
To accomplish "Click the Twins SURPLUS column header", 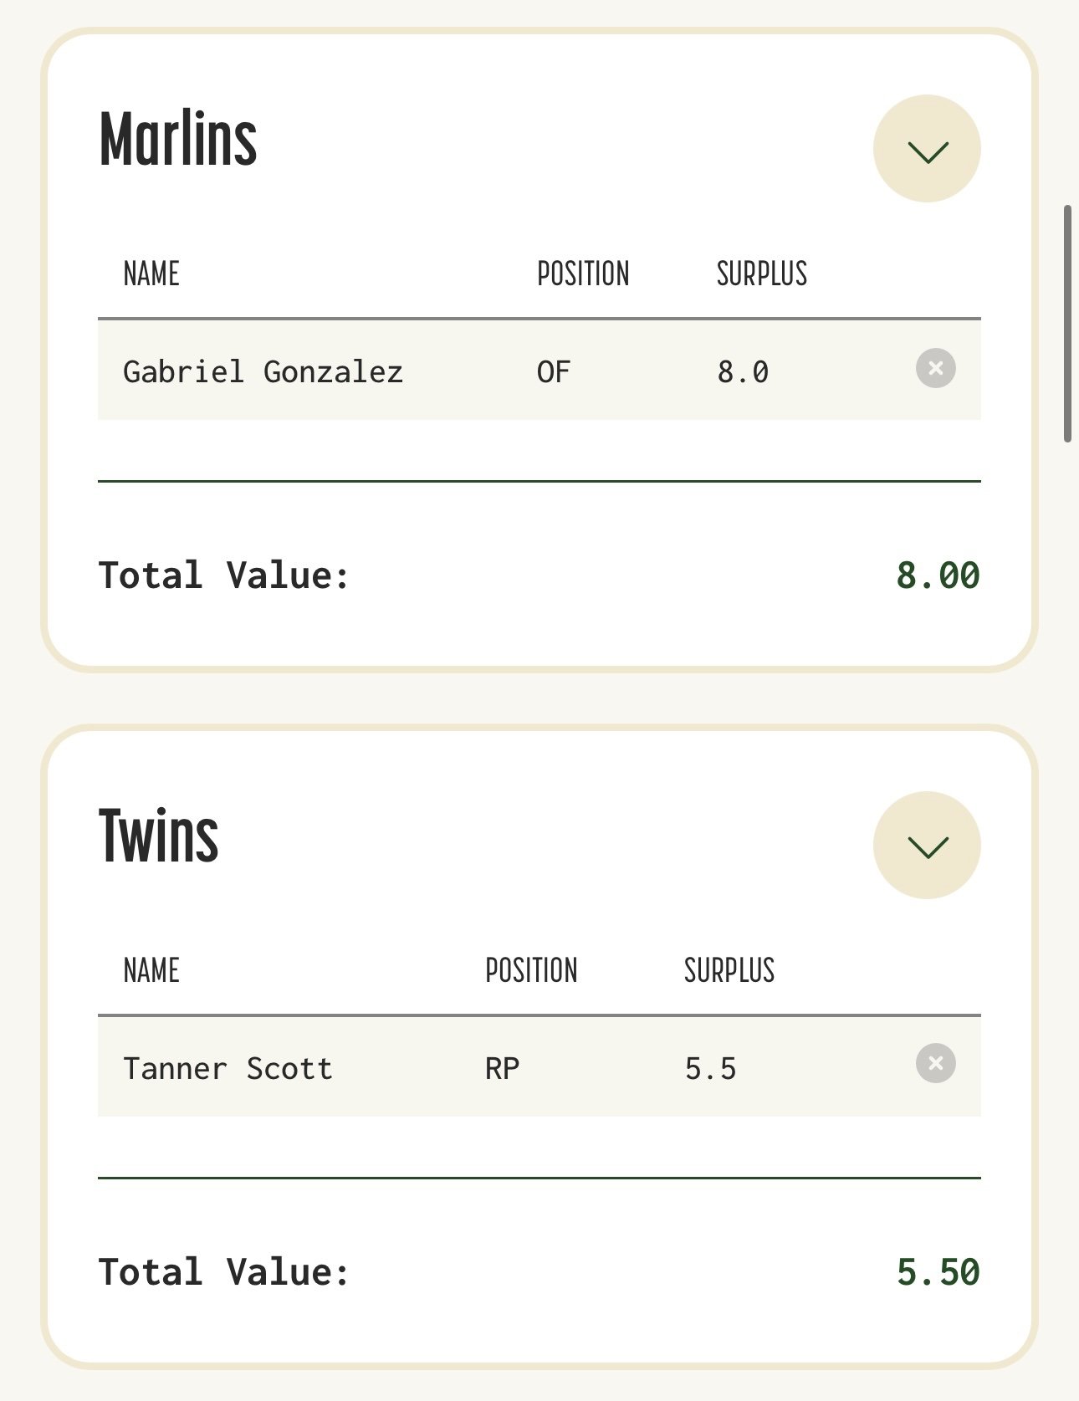I will coord(729,970).
